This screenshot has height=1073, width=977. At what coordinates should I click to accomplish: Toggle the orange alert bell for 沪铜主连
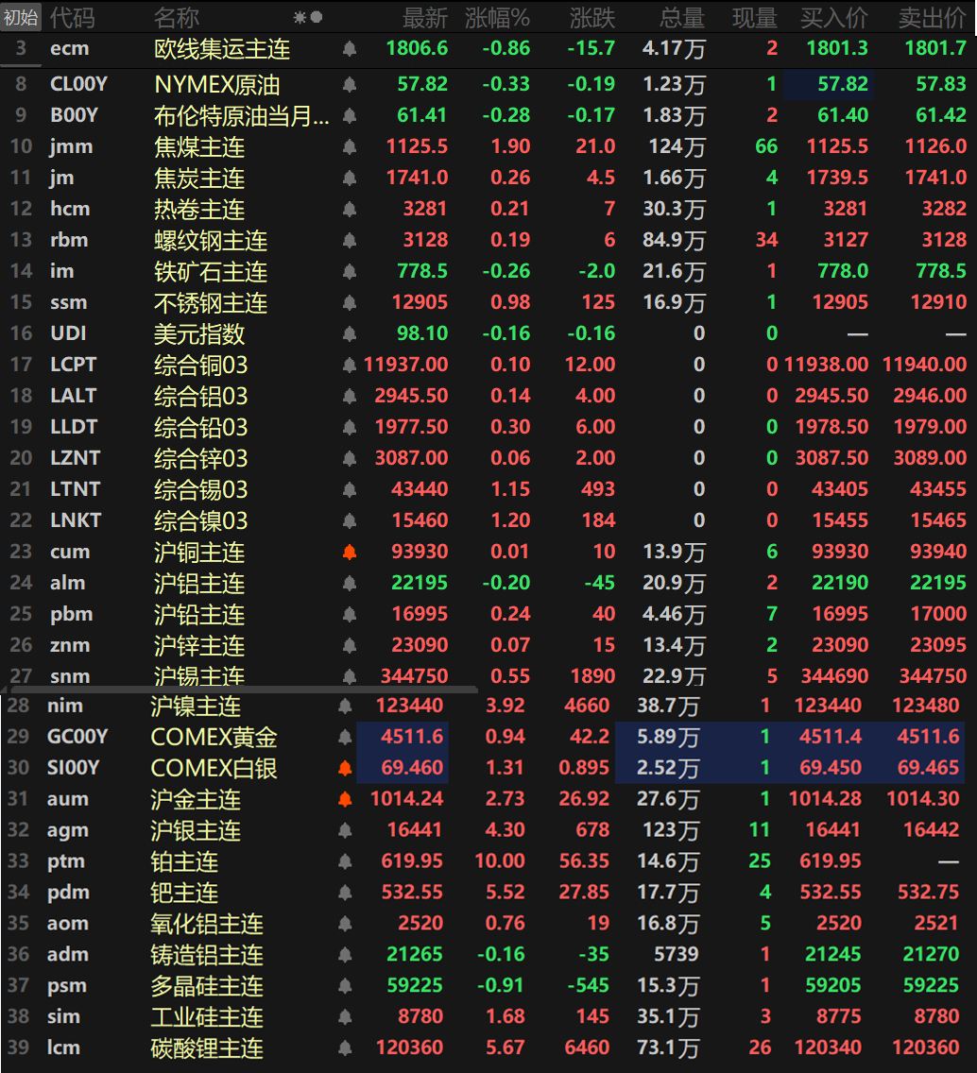350,553
